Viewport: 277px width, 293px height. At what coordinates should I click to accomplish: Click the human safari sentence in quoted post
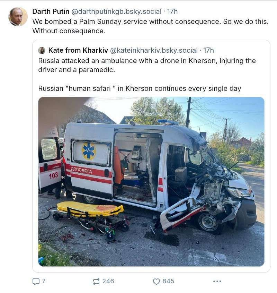point(140,88)
